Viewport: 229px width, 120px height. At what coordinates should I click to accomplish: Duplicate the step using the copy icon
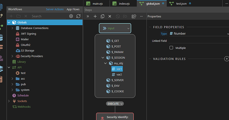(x=103, y=16)
